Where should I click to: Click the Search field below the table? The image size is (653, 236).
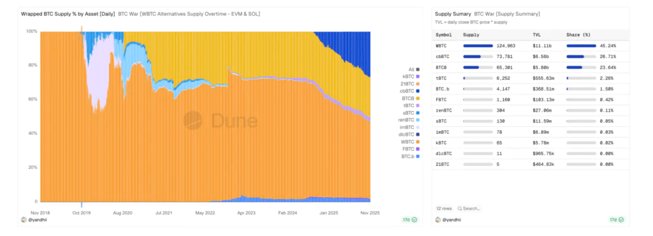(469, 208)
